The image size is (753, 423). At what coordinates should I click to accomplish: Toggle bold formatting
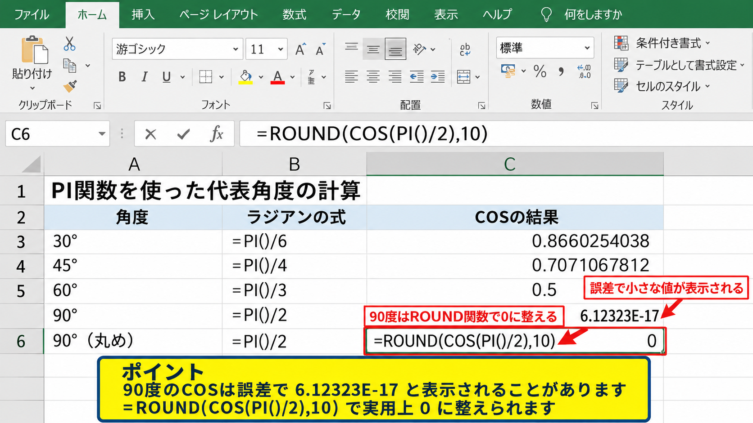122,77
